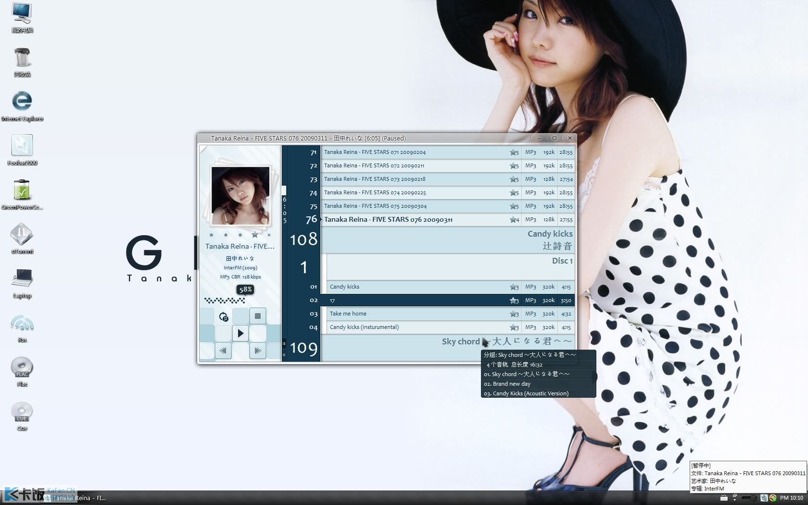808x505 pixels.
Task: Launch uTorrent from the desktop
Action: point(22,239)
